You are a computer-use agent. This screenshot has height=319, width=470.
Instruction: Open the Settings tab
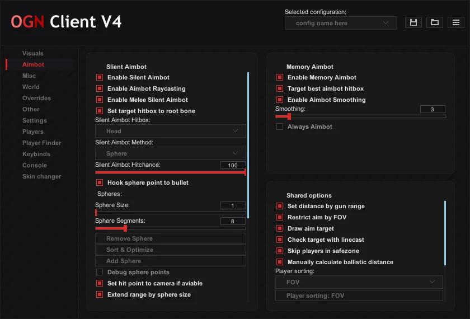click(35, 120)
